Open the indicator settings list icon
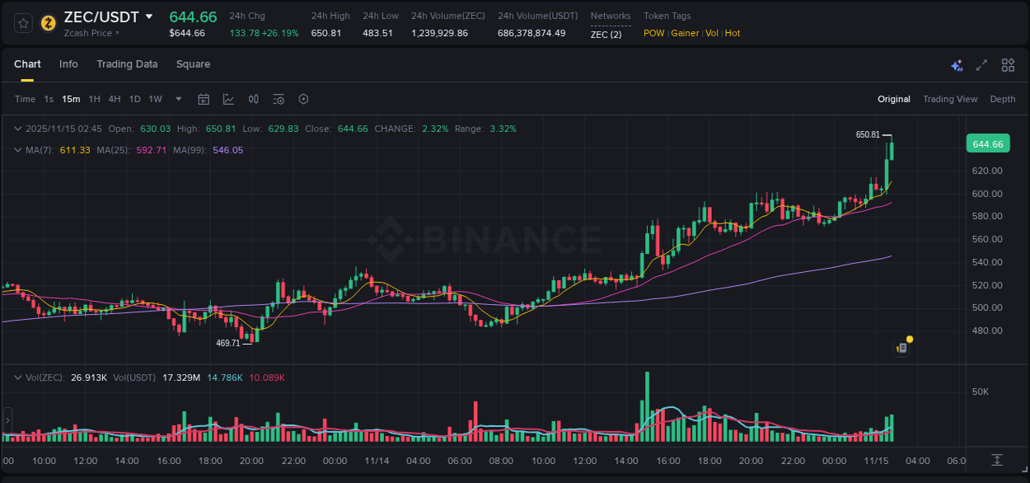 [x=279, y=99]
